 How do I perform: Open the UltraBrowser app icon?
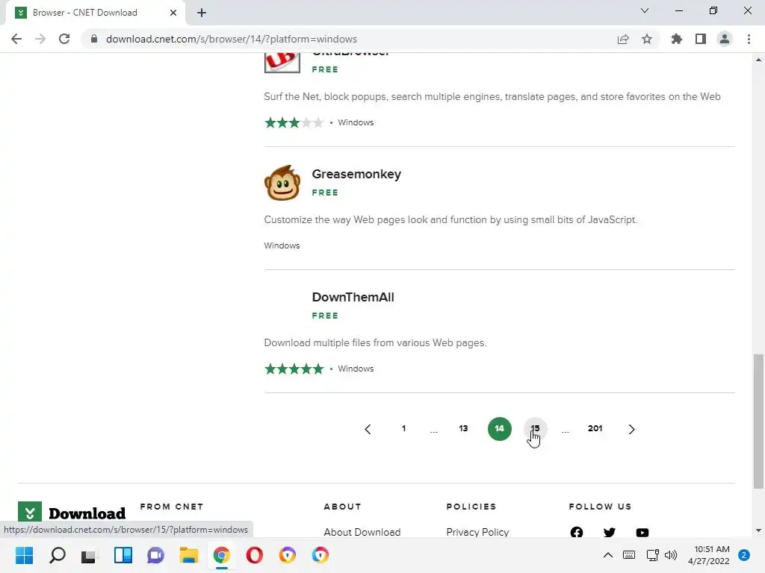click(x=282, y=63)
